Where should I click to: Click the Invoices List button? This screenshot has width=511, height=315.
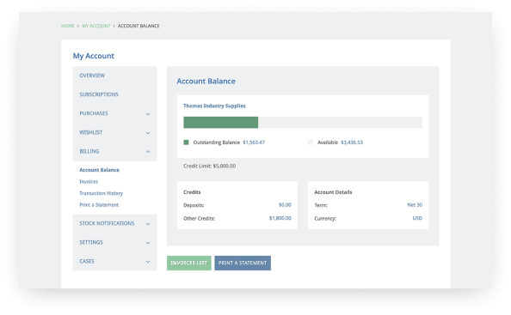(x=189, y=263)
